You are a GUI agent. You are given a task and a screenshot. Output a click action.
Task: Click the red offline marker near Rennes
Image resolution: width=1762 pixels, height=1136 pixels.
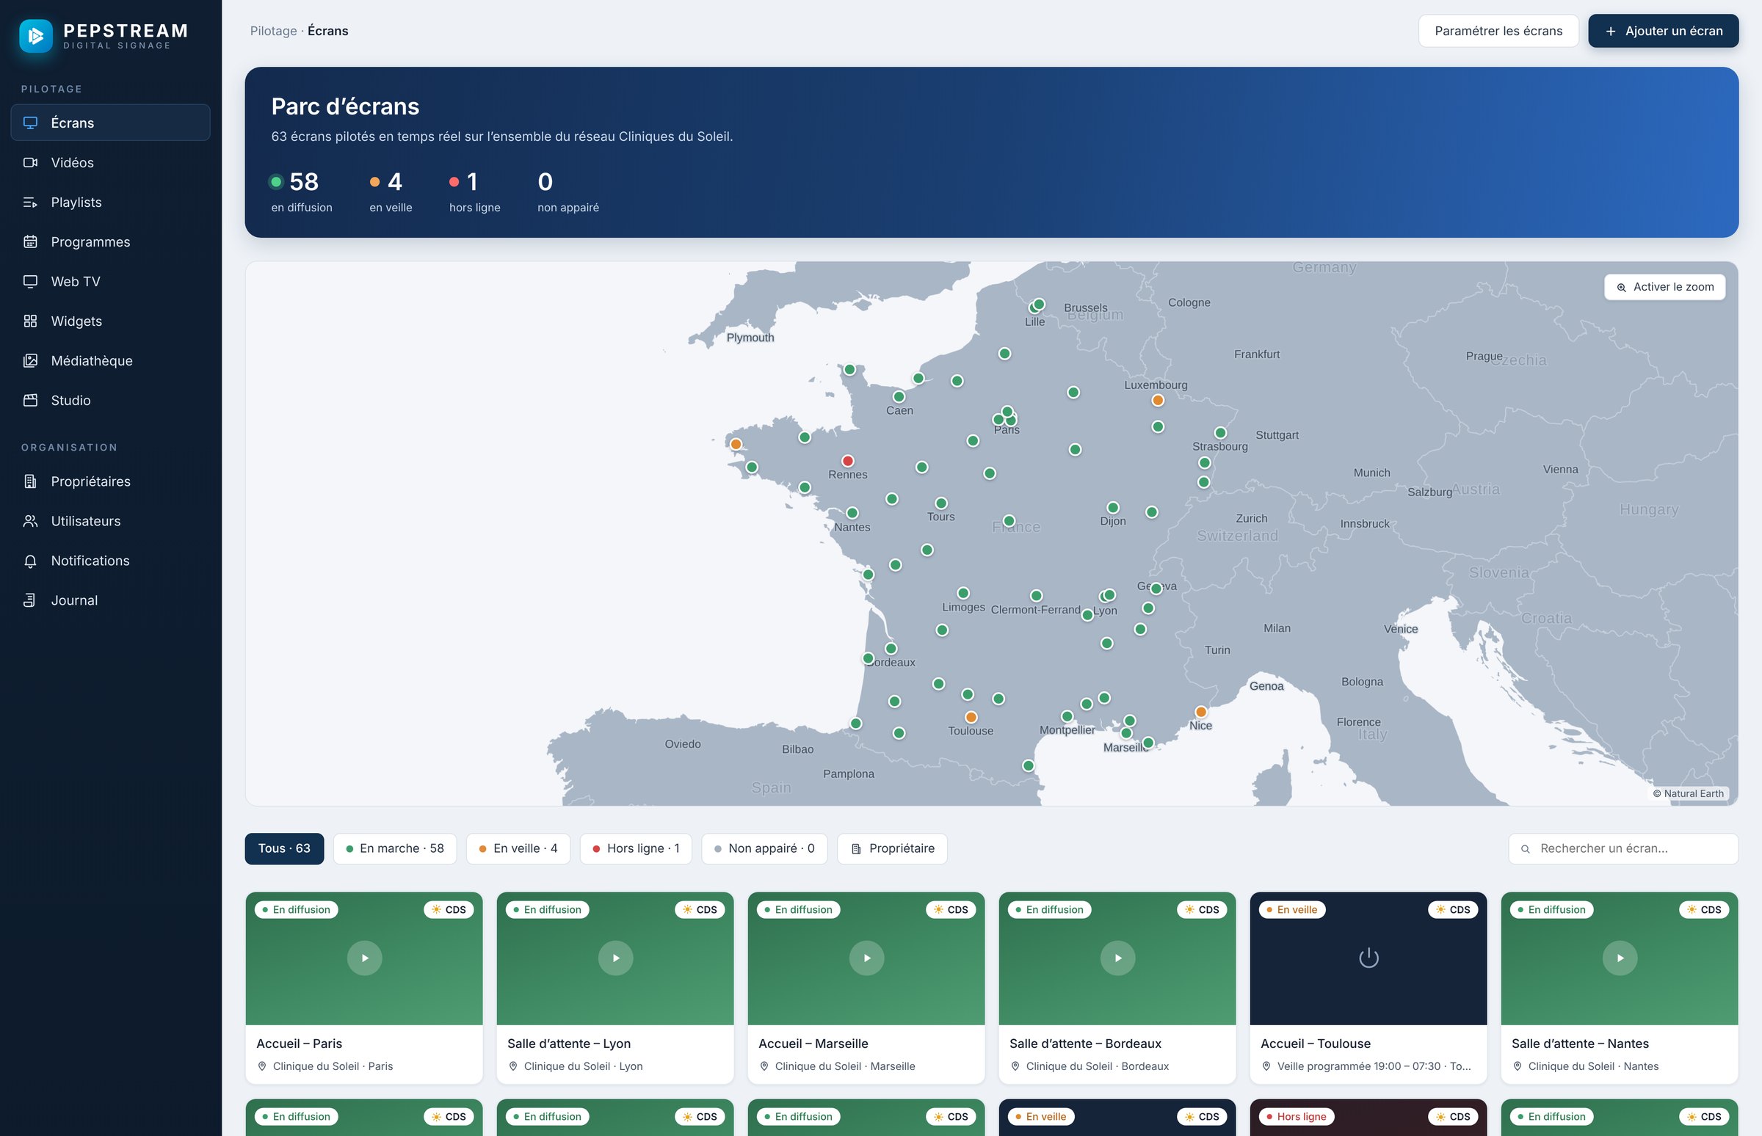[x=848, y=461]
